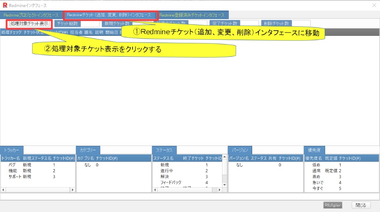Select the バグ tracker row
380x212 pixels.
(x=38, y=165)
